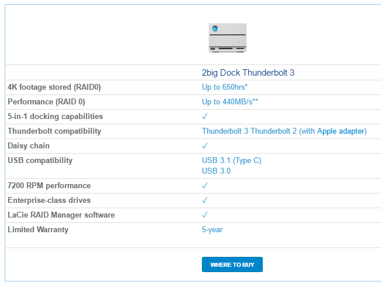Click the '7200 RPM performance' label
381x285 pixels.
tap(49, 185)
